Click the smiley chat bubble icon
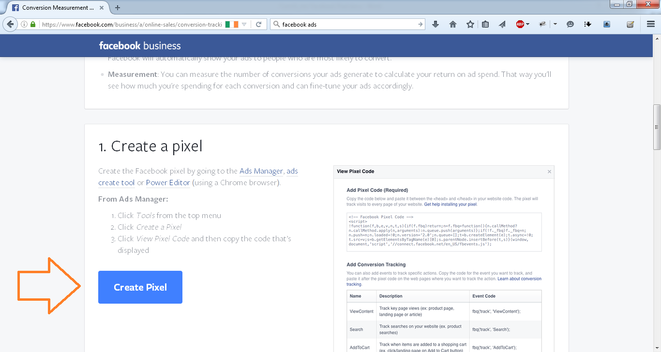Viewport: 661px width, 352px height. 570,24
